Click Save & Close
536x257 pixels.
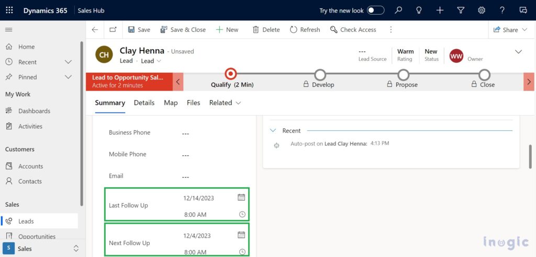tap(183, 30)
